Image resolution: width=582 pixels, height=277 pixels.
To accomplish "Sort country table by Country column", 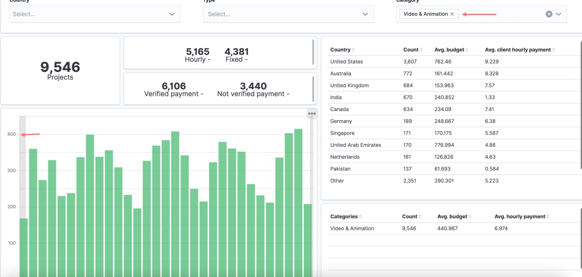I will point(353,50).
